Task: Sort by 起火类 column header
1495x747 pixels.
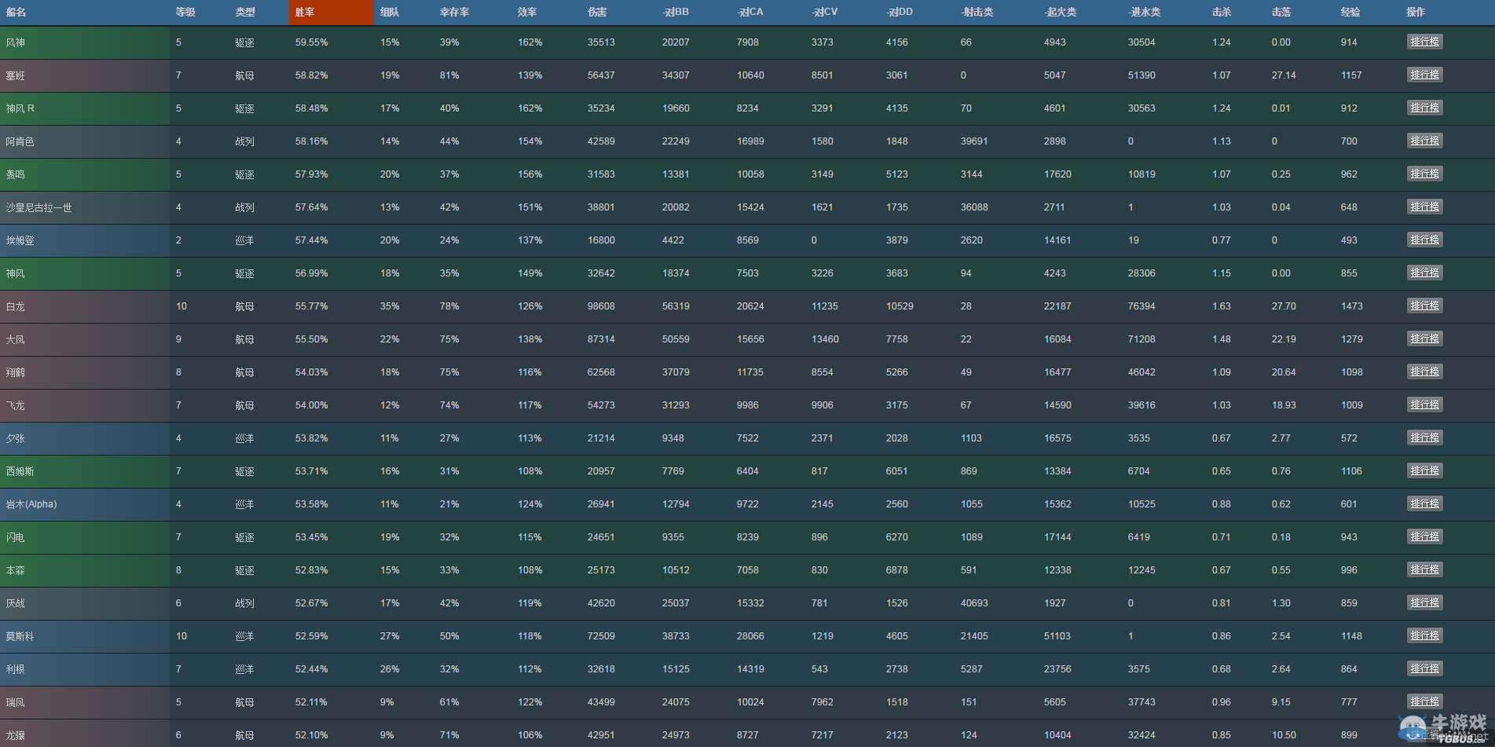Action: (x=1061, y=13)
